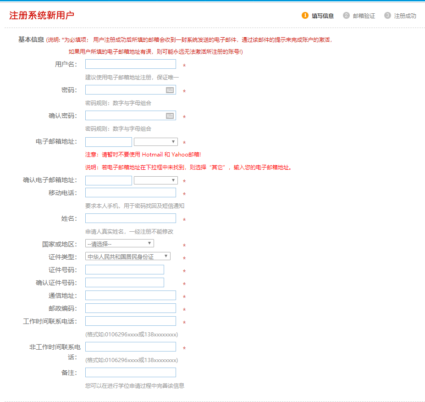The width and height of the screenshot is (425, 402).
Task: Open the email domain suffix dropdown
Action: pos(155,141)
